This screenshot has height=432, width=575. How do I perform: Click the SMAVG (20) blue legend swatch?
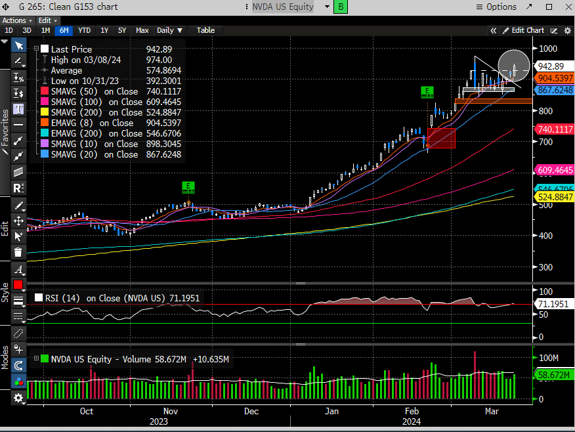(x=45, y=154)
